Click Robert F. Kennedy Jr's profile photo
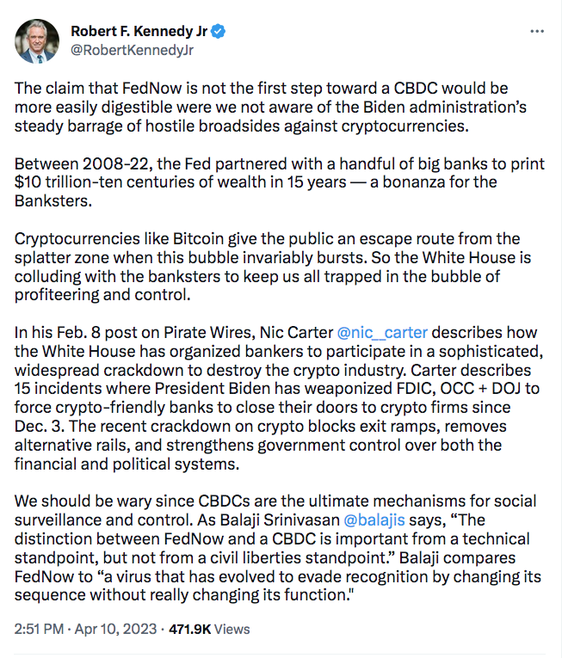562x658 pixels. tap(36, 40)
